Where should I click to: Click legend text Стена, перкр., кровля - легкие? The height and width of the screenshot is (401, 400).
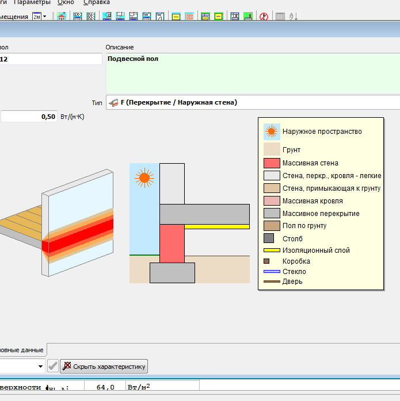click(332, 176)
